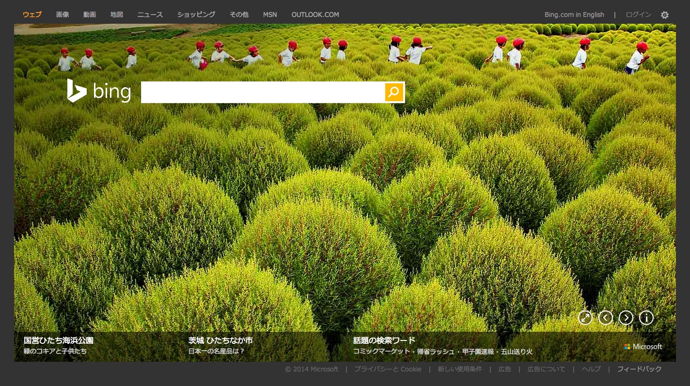Expand background image to full screen

click(585, 318)
